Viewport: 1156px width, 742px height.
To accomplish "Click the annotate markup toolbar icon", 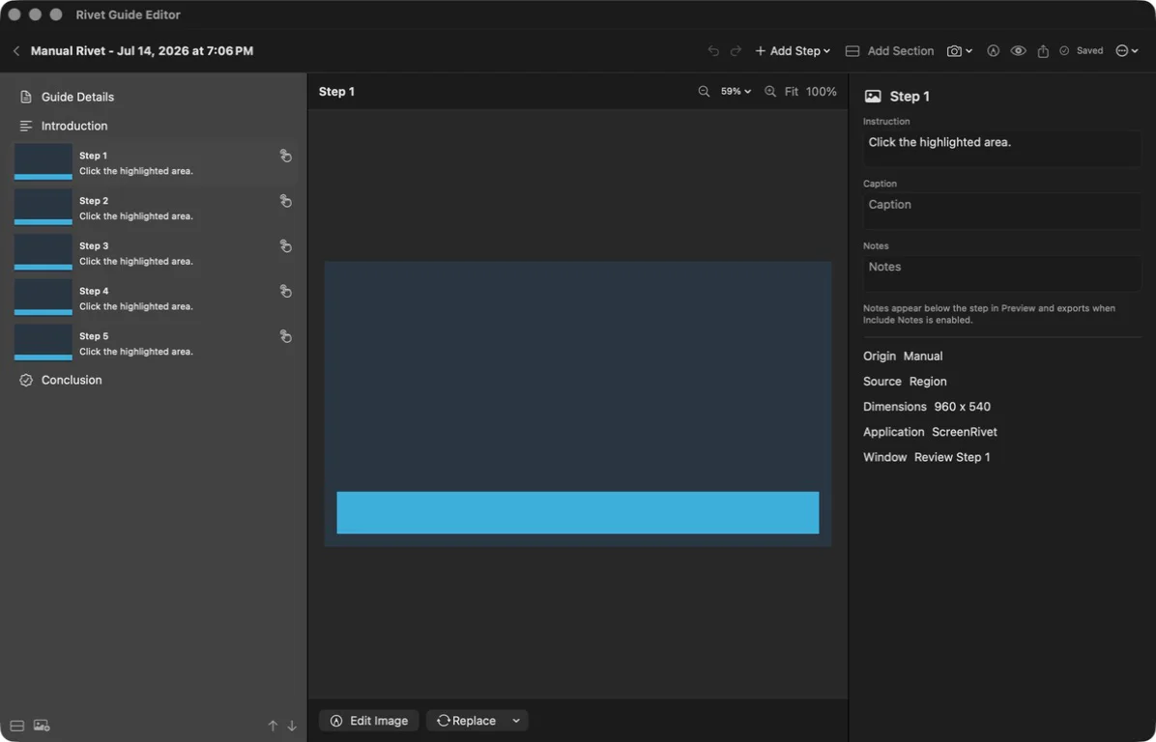I will coord(993,51).
